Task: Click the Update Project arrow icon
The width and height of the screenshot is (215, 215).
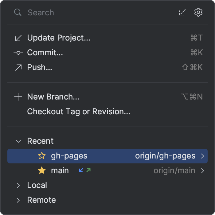Action: coord(18,38)
